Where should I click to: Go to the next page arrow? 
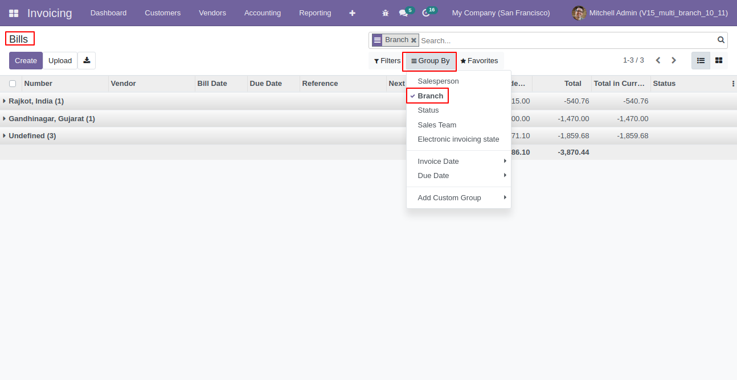(x=674, y=60)
